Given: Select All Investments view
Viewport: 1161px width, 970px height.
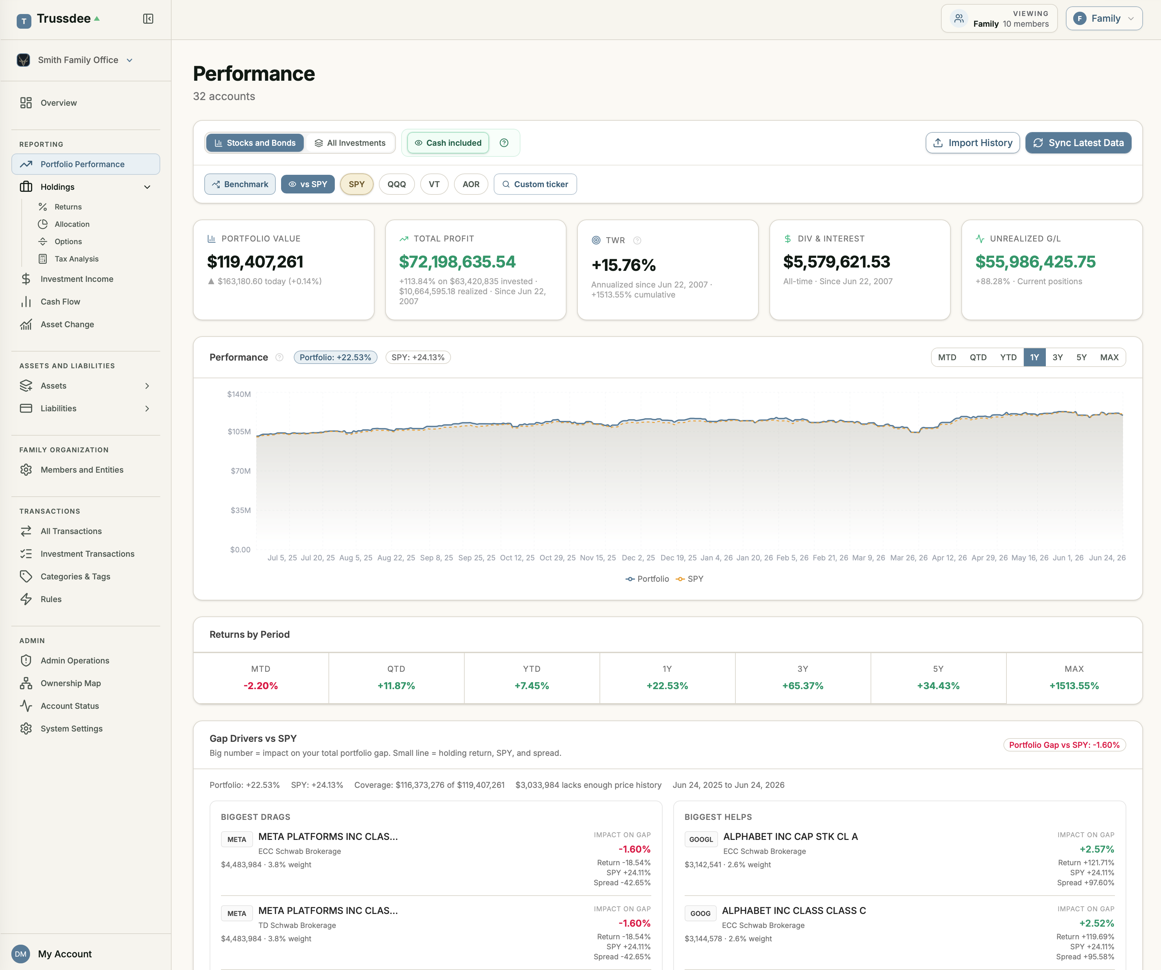Looking at the screenshot, I should coord(350,142).
